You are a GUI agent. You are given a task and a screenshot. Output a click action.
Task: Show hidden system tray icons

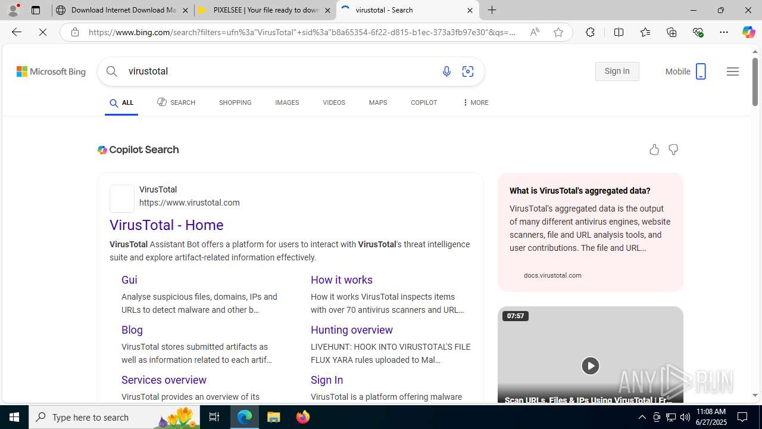point(642,417)
